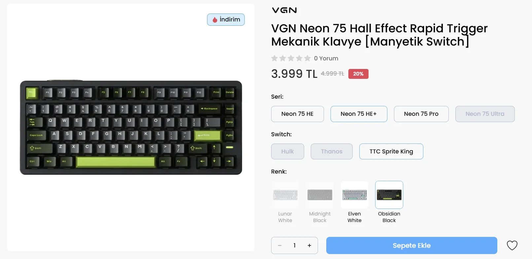
Task: Choose the Thanos switch option
Action: pyautogui.click(x=332, y=151)
